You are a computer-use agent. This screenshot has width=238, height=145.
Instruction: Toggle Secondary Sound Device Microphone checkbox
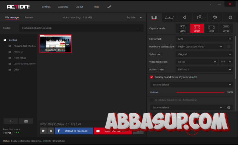[x=152, y=100]
